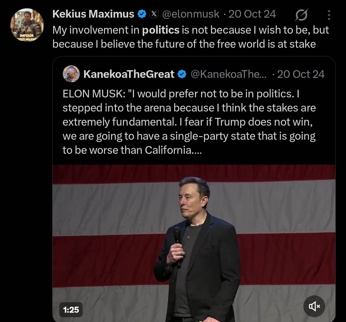Open the main post's 20 Oct 24 timestamp
The image size is (346, 322).
(x=252, y=14)
